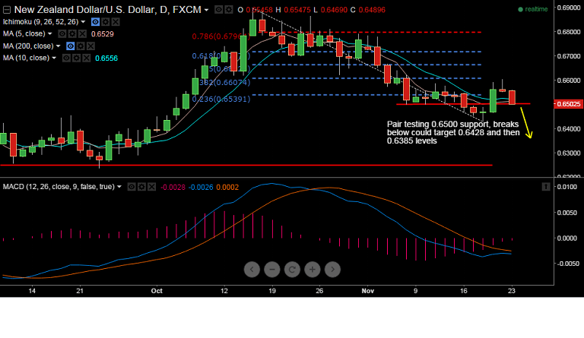Expand the Ichimoku indicator dropdown arrow

(83, 22)
